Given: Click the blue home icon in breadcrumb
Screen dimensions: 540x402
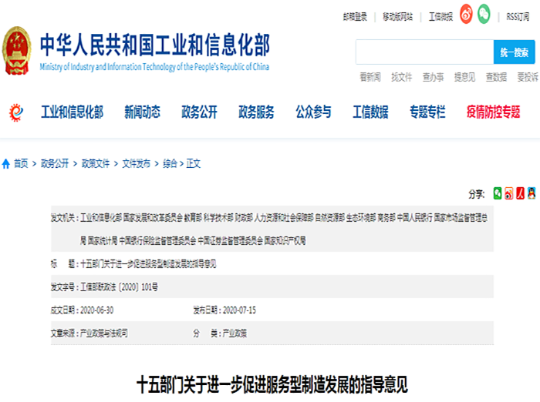Looking at the screenshot, I should click(6, 163).
